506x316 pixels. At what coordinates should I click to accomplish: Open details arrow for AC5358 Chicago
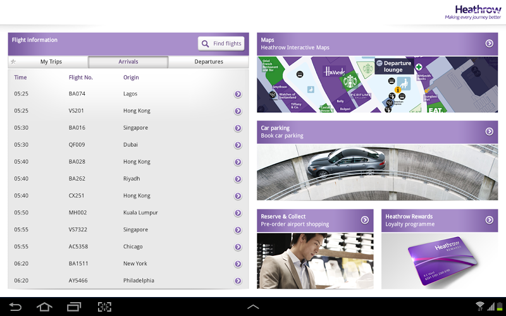click(238, 246)
